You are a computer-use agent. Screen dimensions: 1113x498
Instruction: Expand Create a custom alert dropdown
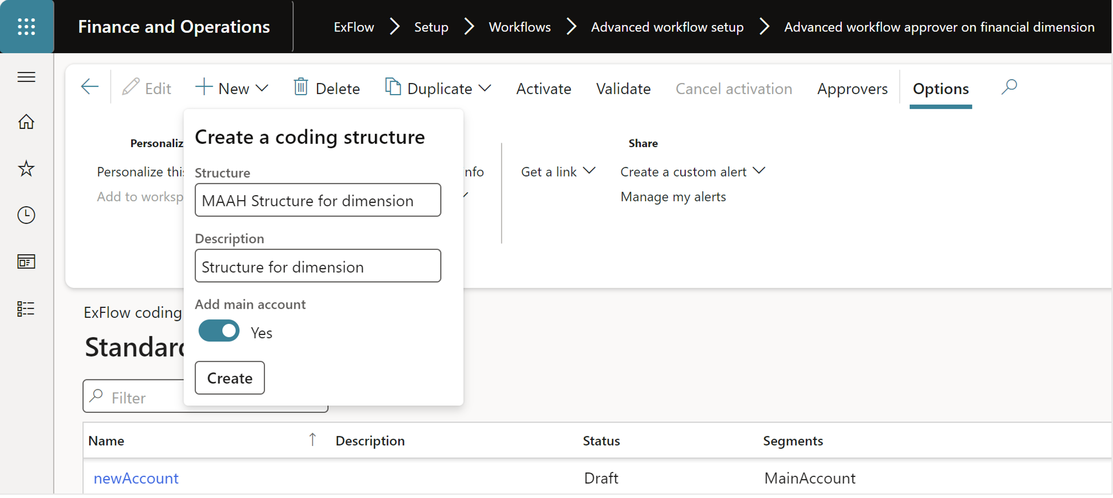(693, 172)
